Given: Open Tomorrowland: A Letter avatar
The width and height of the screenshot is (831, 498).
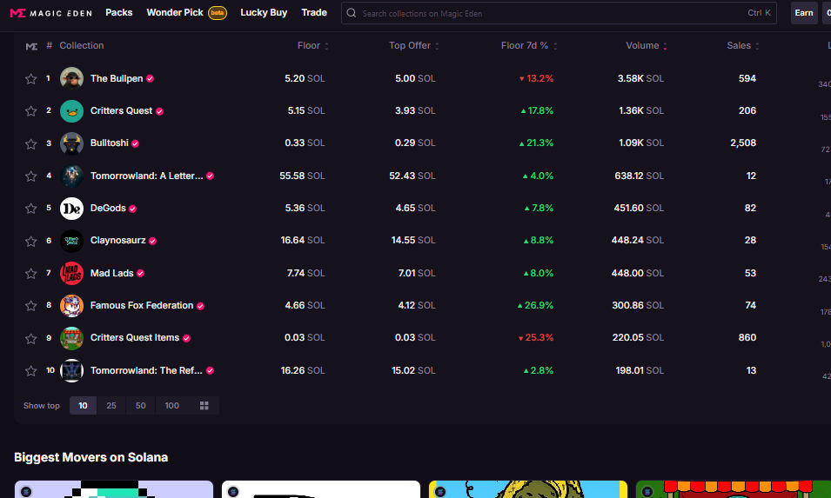Looking at the screenshot, I should [71, 176].
